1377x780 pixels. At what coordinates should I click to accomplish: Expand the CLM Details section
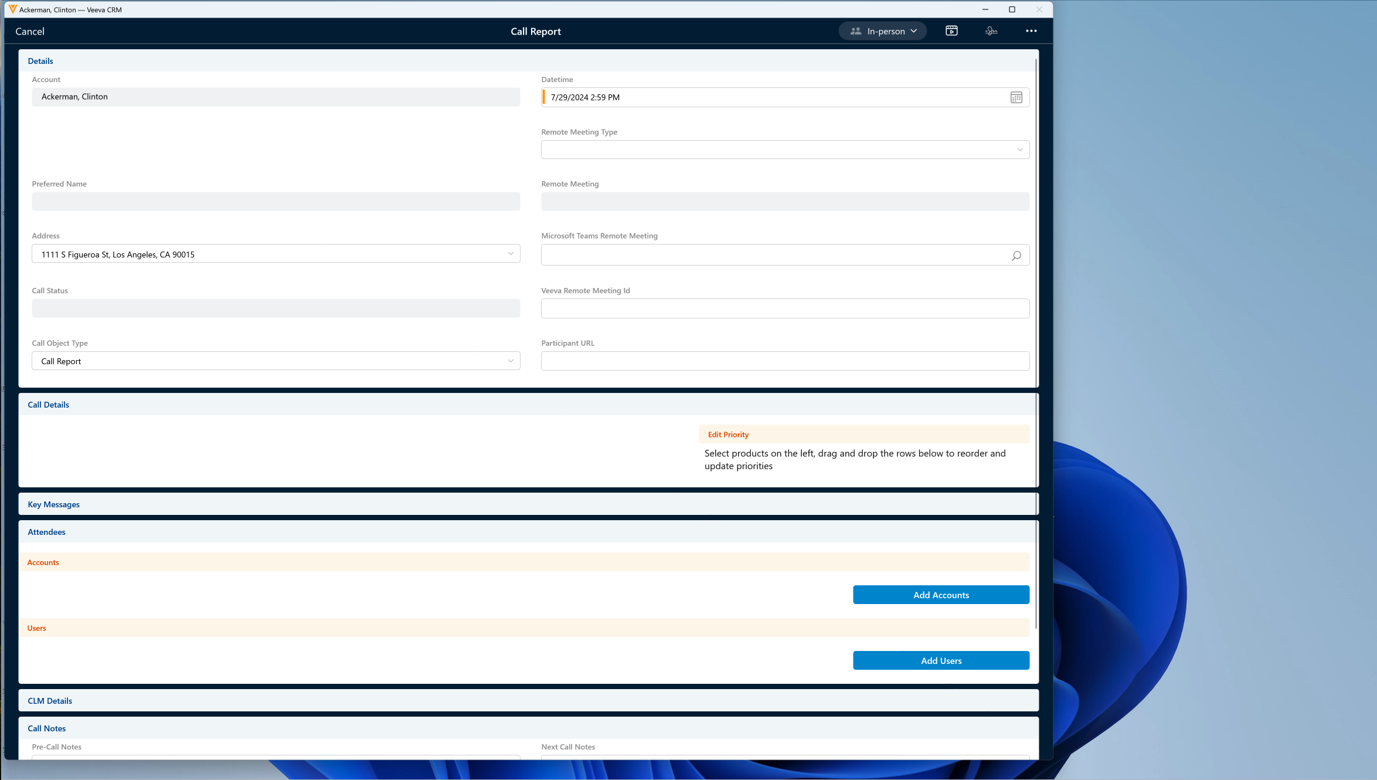pos(50,701)
